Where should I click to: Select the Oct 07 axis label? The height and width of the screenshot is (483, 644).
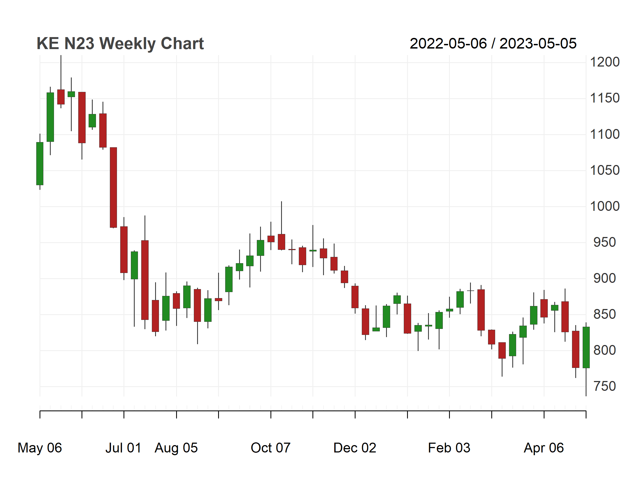tap(270, 448)
